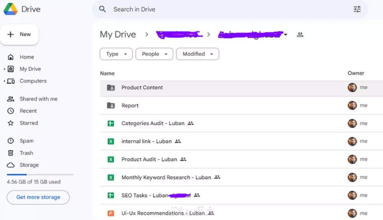The height and width of the screenshot is (220, 383).
Task: Expand the My Drive tree arrow
Action: 5,69
